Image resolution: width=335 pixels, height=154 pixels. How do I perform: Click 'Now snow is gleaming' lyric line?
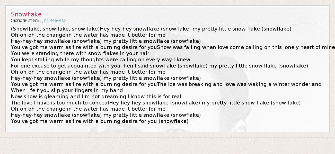point(96,97)
